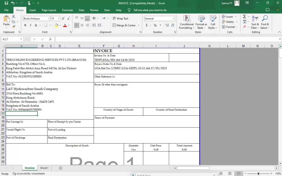Align text to the left
This screenshot has height=176, width=282.
pos(77,25)
